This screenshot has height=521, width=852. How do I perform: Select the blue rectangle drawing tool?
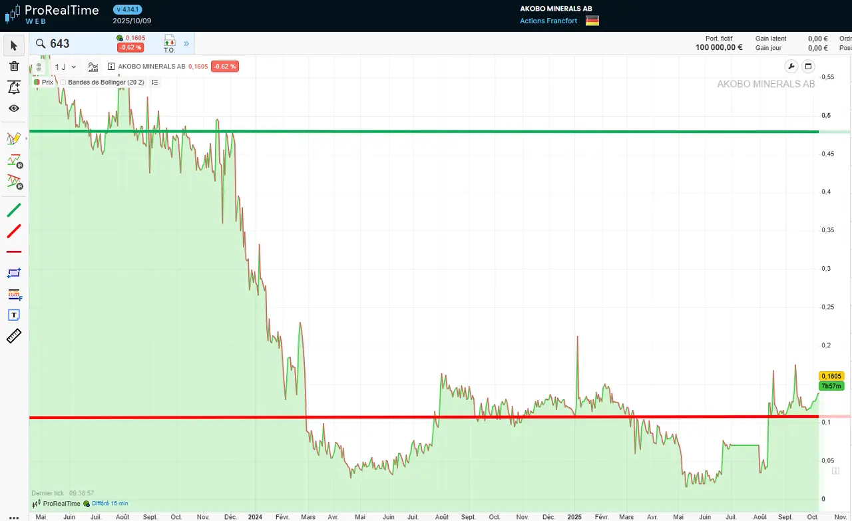(x=14, y=273)
